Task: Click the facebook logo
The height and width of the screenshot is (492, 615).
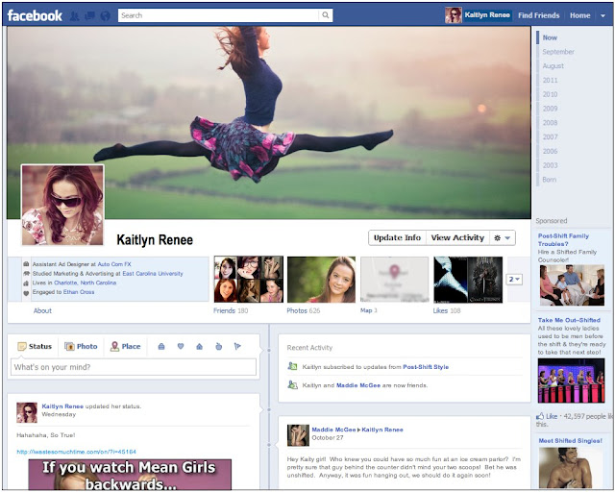Action: coord(35,15)
